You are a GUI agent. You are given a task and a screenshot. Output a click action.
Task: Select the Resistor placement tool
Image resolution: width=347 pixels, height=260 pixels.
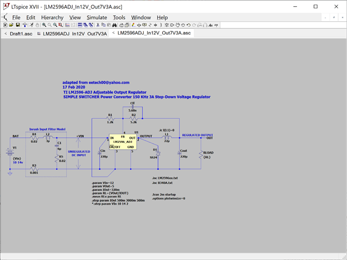pos(150,25)
